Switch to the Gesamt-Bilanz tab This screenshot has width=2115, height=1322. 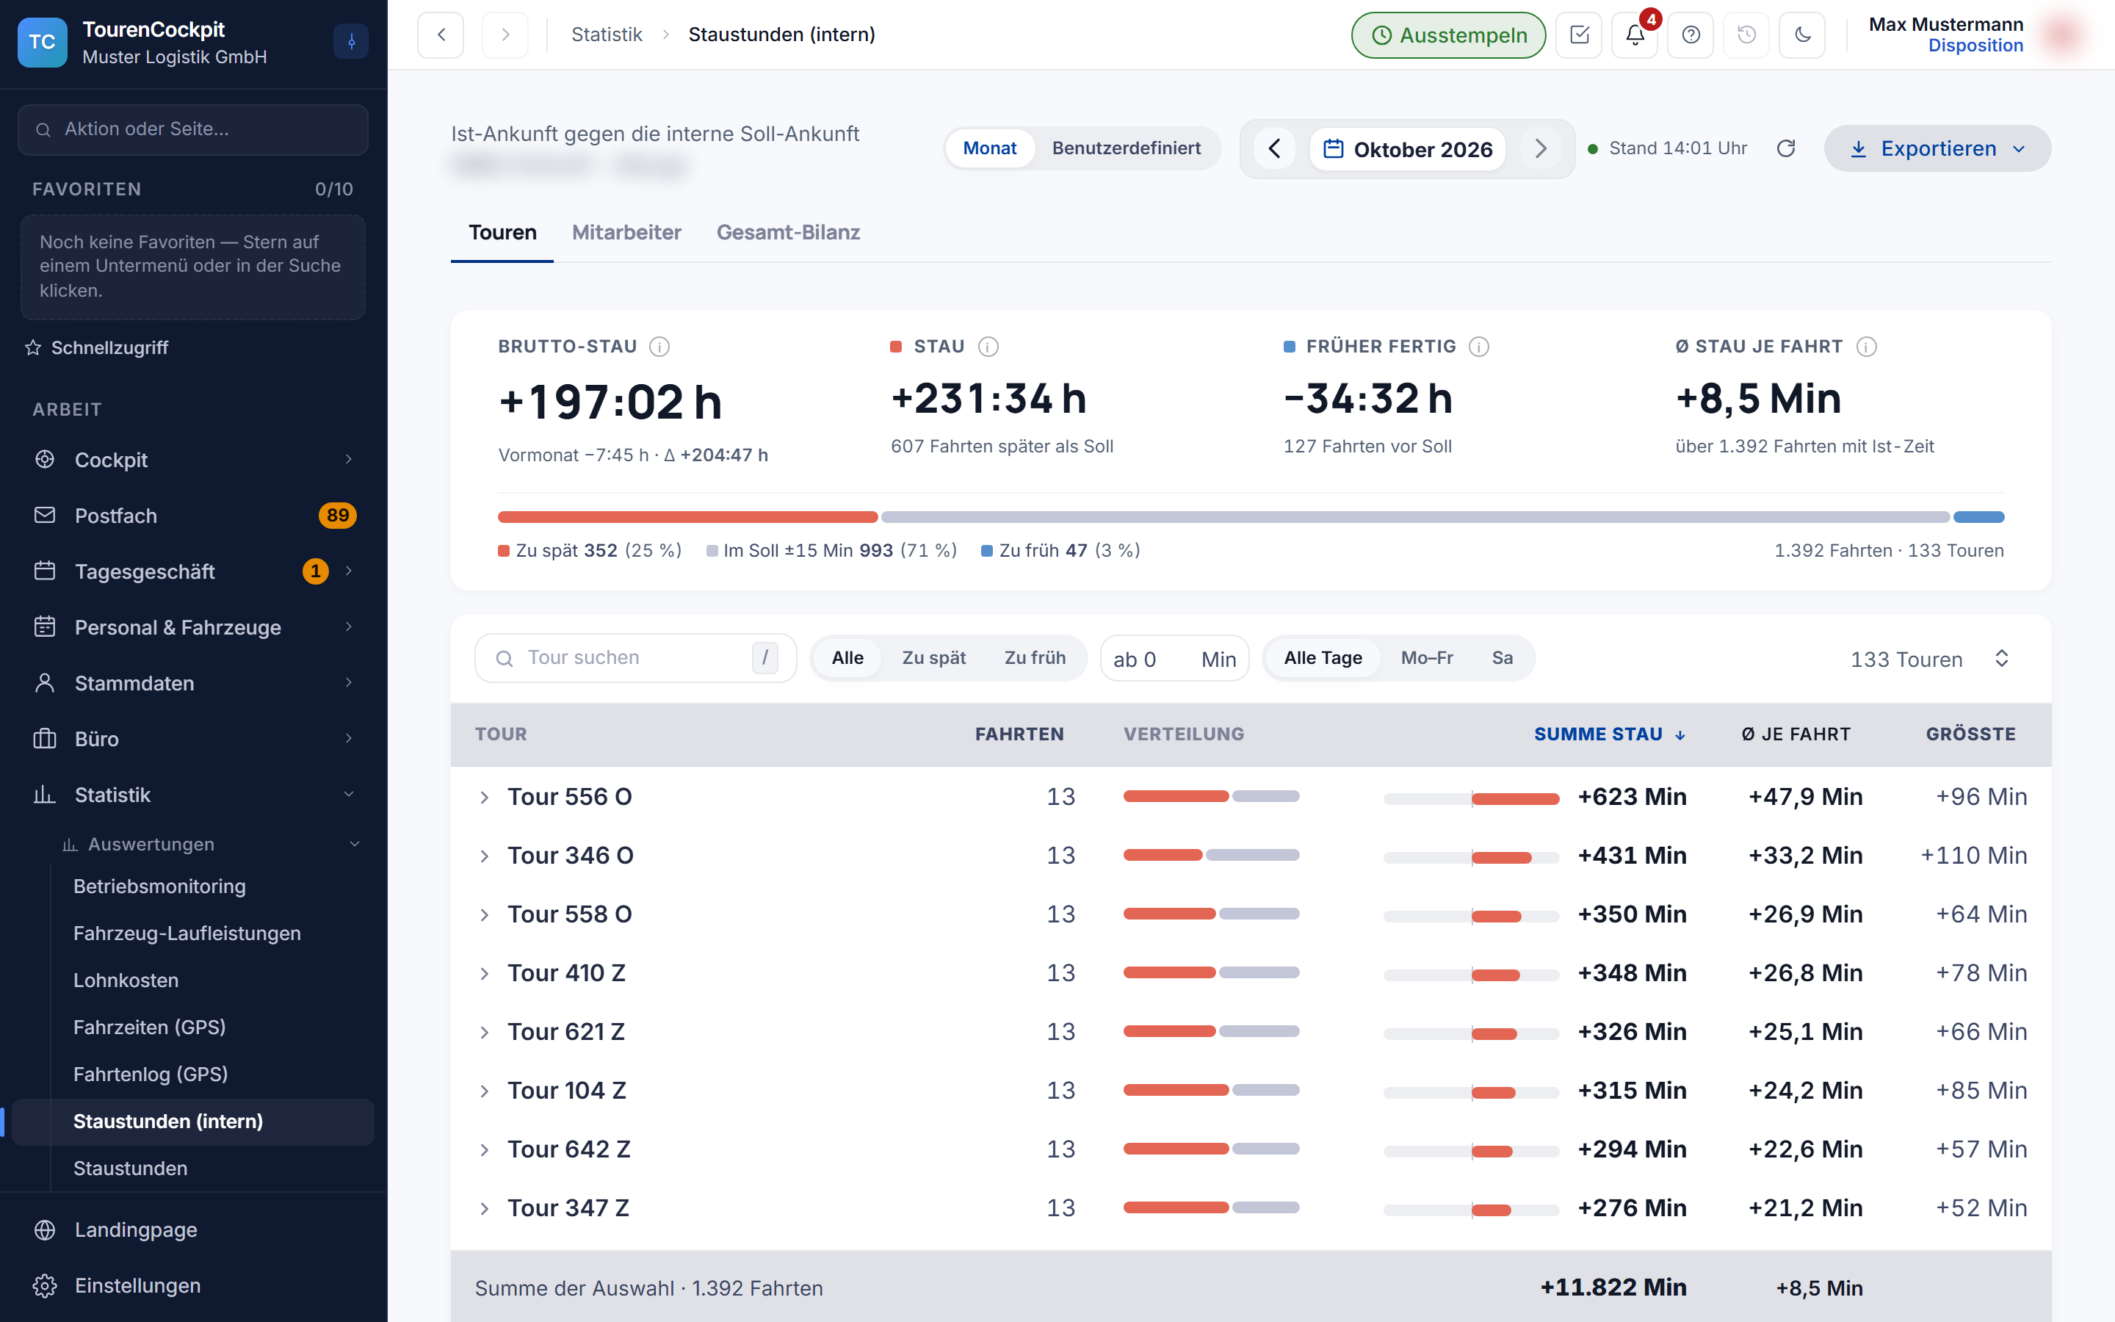(788, 233)
